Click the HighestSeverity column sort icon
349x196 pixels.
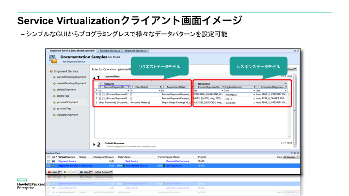point(254,87)
